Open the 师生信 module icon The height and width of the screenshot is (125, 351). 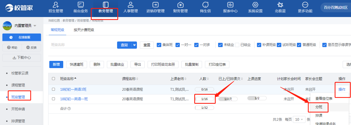point(205,5)
